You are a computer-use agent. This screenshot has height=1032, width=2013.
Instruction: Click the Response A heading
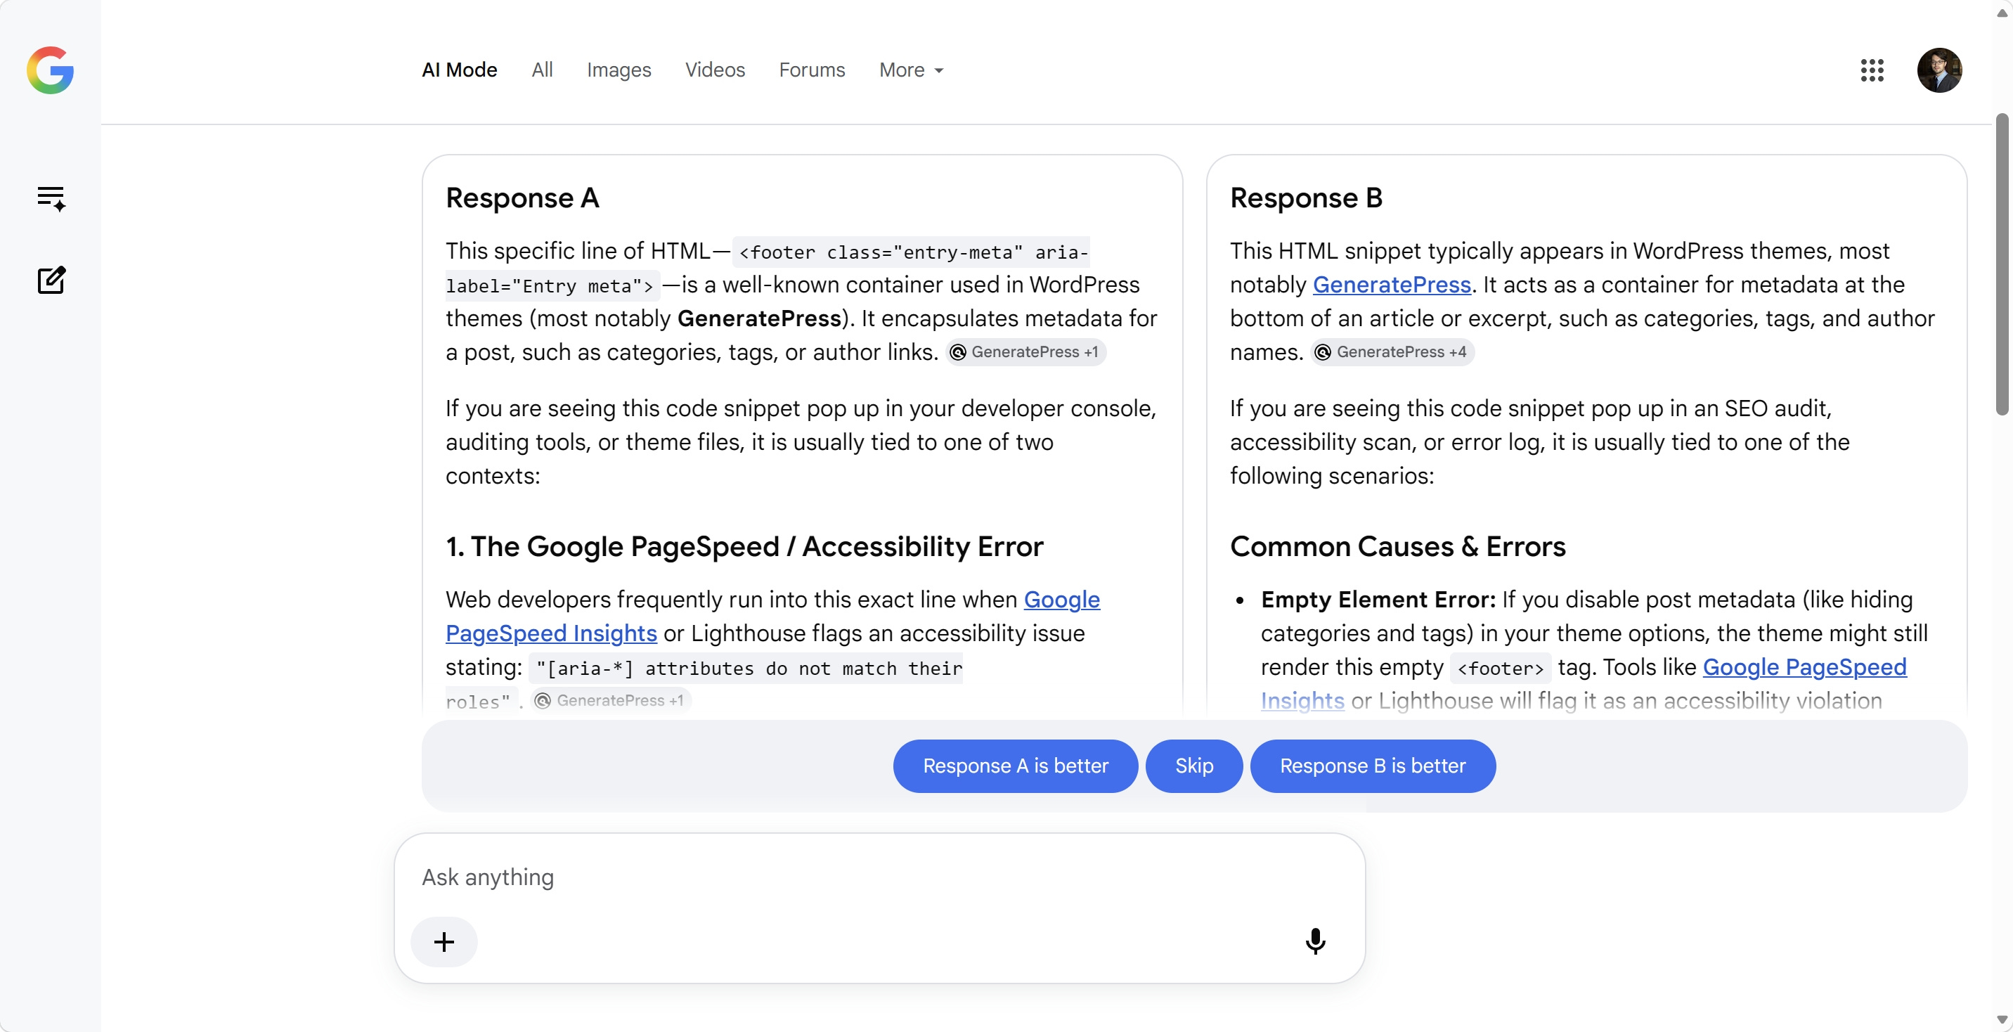coord(522,198)
